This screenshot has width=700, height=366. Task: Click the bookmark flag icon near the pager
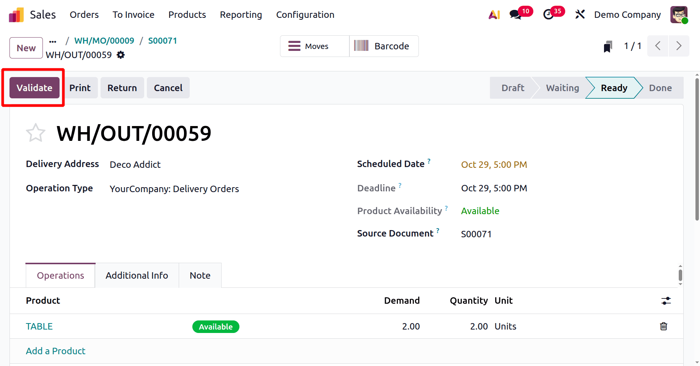tap(607, 46)
